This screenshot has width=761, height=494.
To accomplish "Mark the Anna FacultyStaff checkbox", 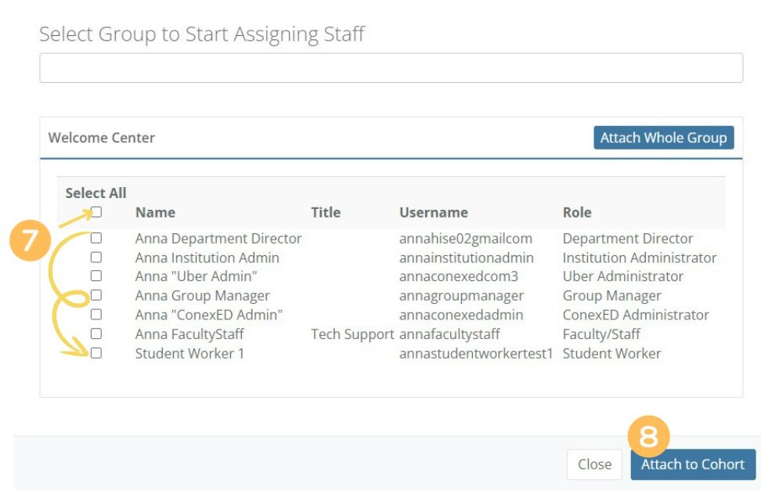I will 96,334.
